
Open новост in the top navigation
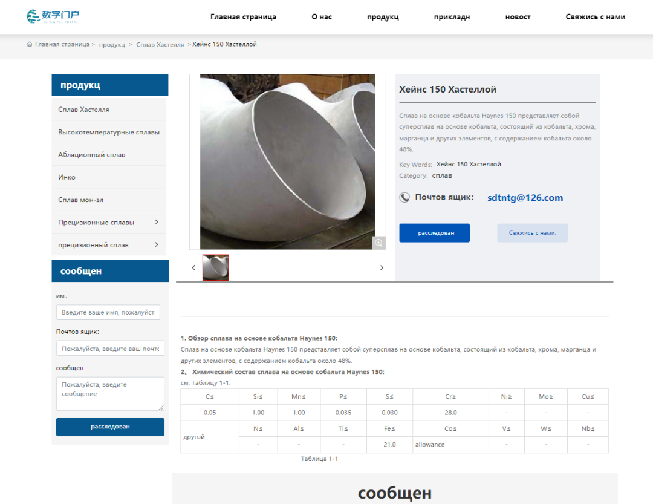(518, 17)
